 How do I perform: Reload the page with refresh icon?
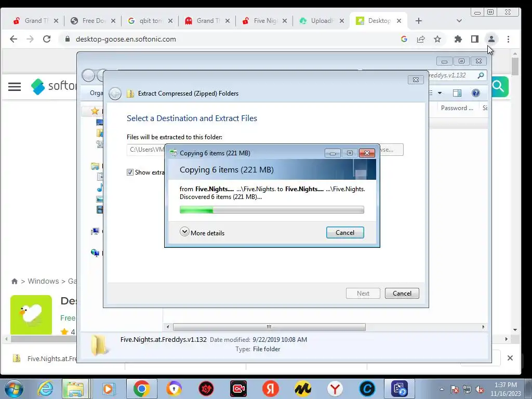pyautogui.click(x=47, y=39)
